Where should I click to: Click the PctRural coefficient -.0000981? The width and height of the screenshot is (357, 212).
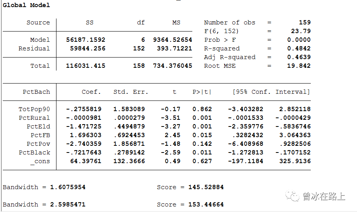point(84,118)
